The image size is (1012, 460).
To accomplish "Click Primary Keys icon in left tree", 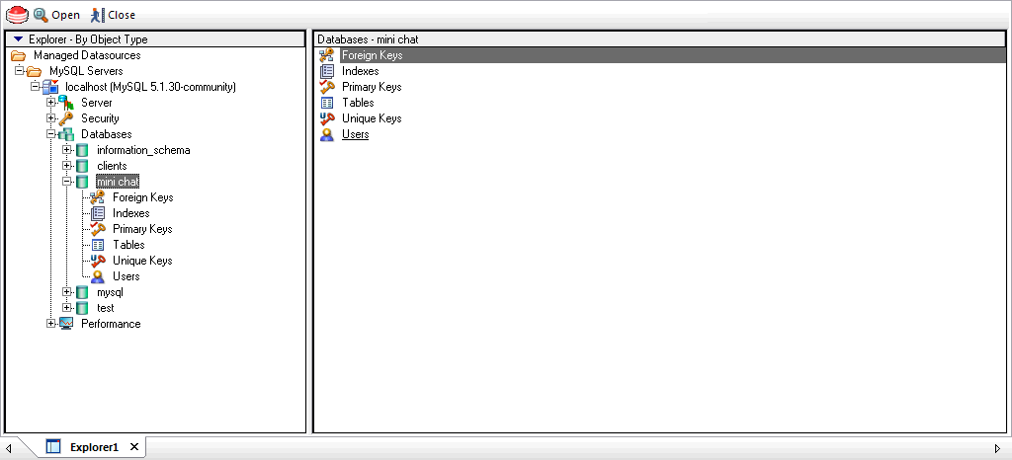I will pyautogui.click(x=97, y=229).
